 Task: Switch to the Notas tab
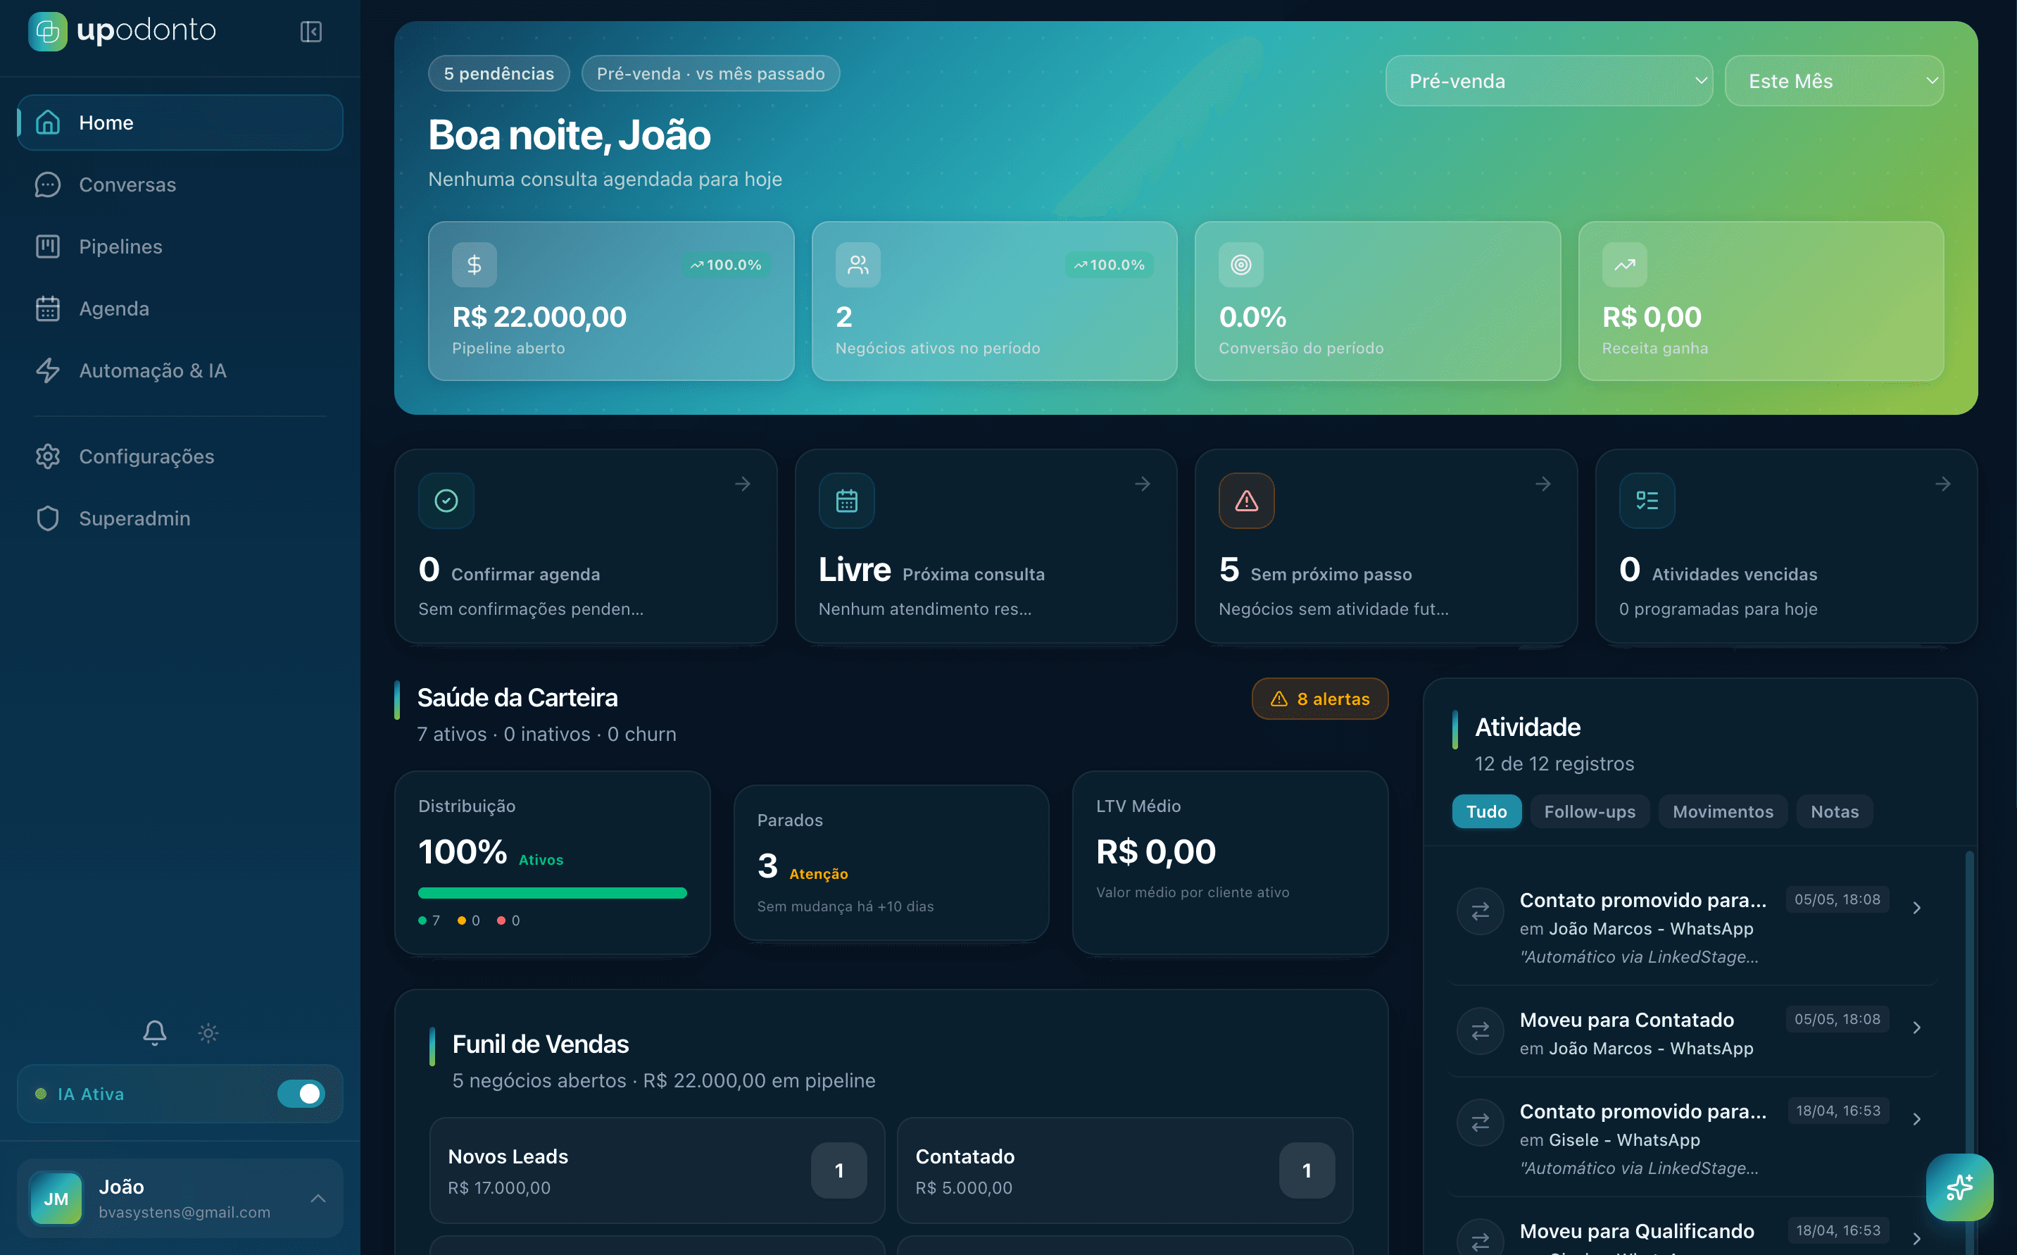[1835, 812]
